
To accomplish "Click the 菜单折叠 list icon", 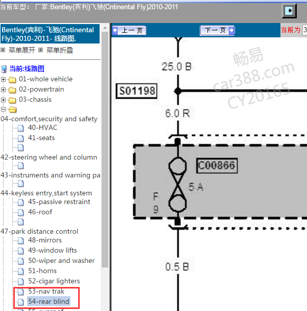I will (40, 50).
